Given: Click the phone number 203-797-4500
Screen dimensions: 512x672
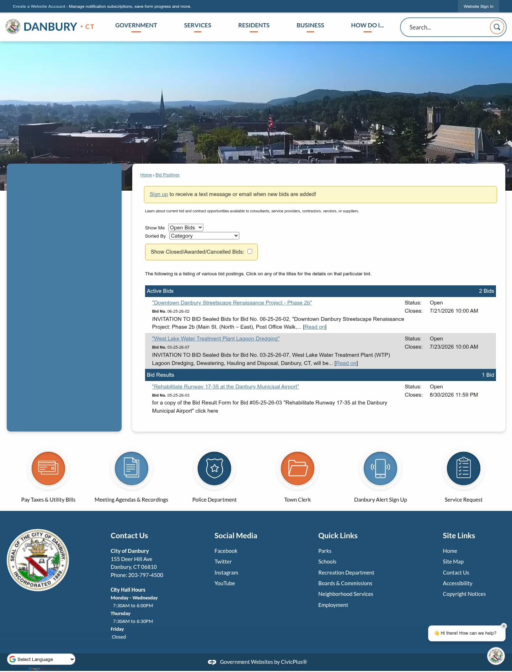Looking at the screenshot, I should click(146, 575).
